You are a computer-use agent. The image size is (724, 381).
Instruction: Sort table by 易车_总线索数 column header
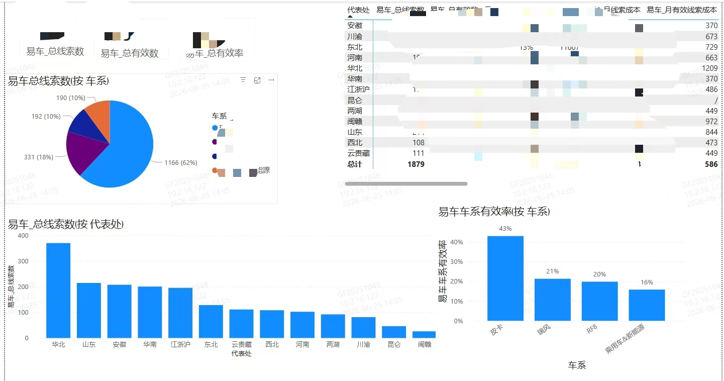[400, 10]
